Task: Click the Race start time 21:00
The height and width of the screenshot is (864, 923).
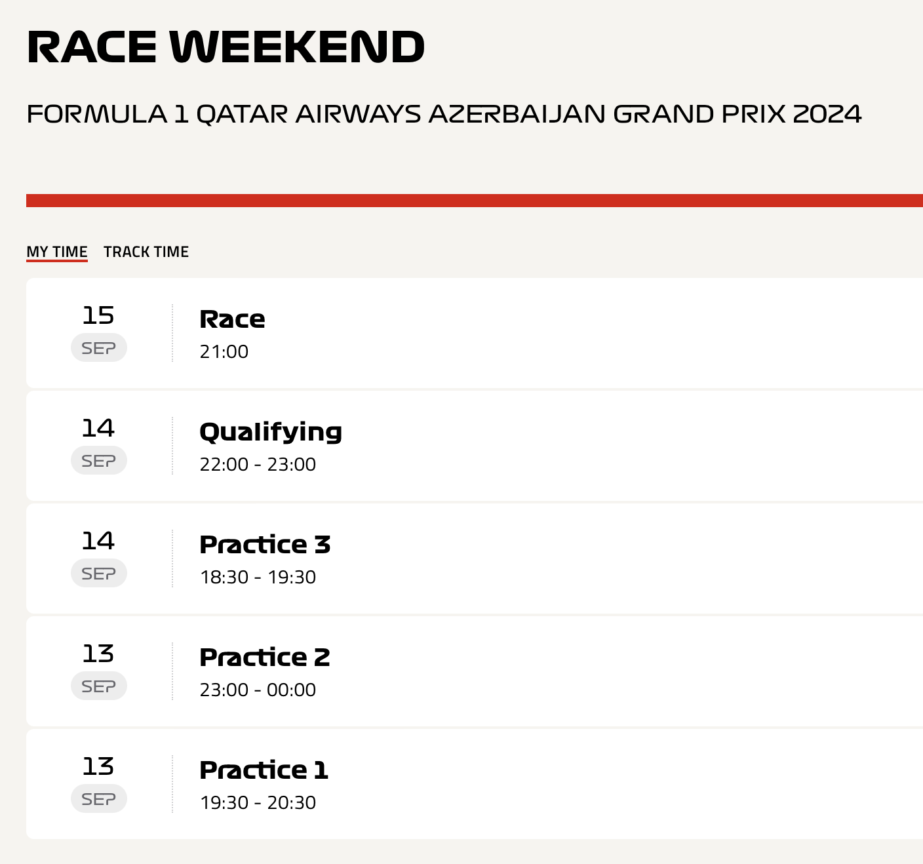Action: click(224, 351)
